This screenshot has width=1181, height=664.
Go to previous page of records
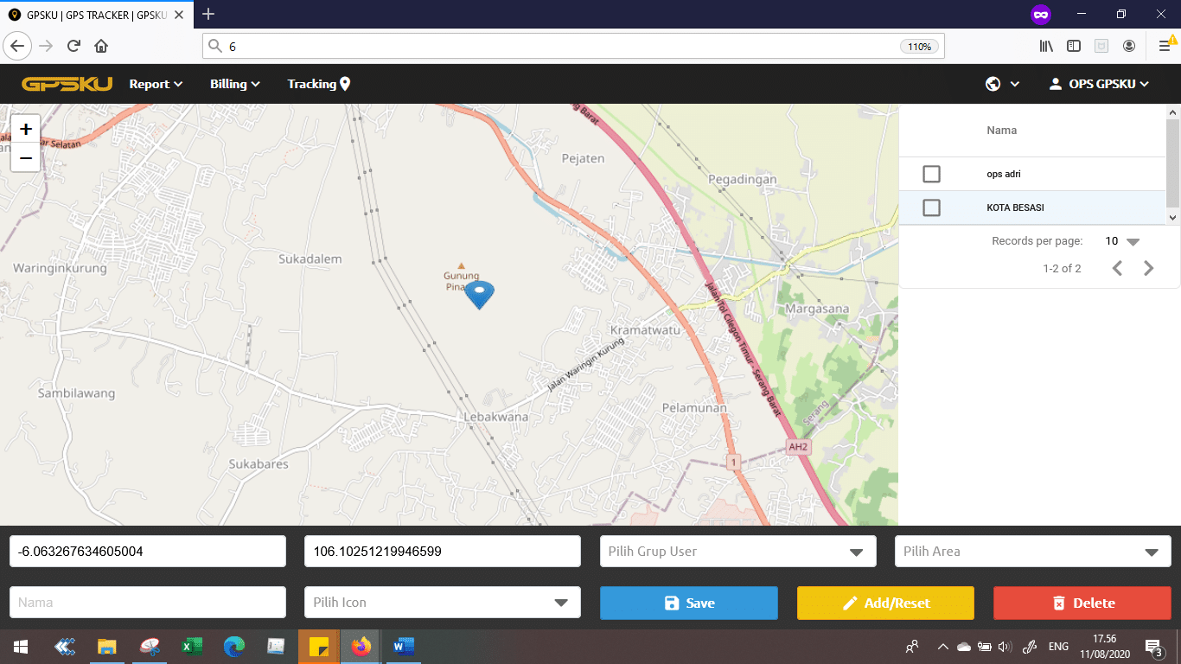(1117, 268)
